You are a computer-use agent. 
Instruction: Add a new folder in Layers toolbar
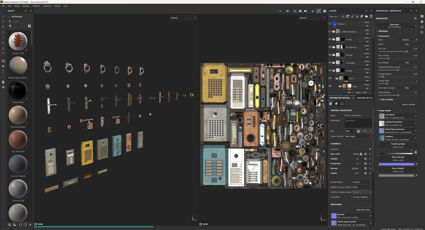(x=366, y=17)
